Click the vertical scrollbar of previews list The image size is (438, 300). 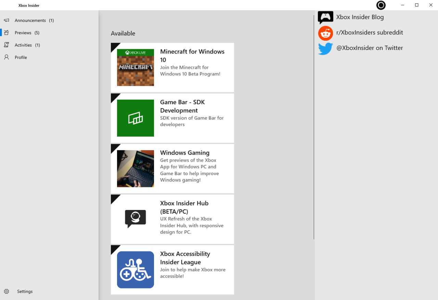pos(314,127)
